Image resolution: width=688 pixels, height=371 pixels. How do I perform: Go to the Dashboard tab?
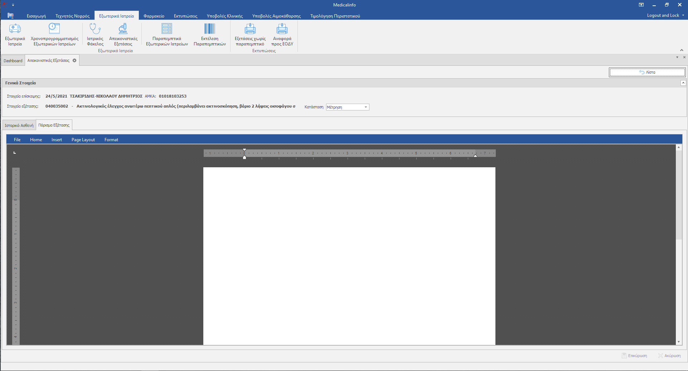(13, 61)
